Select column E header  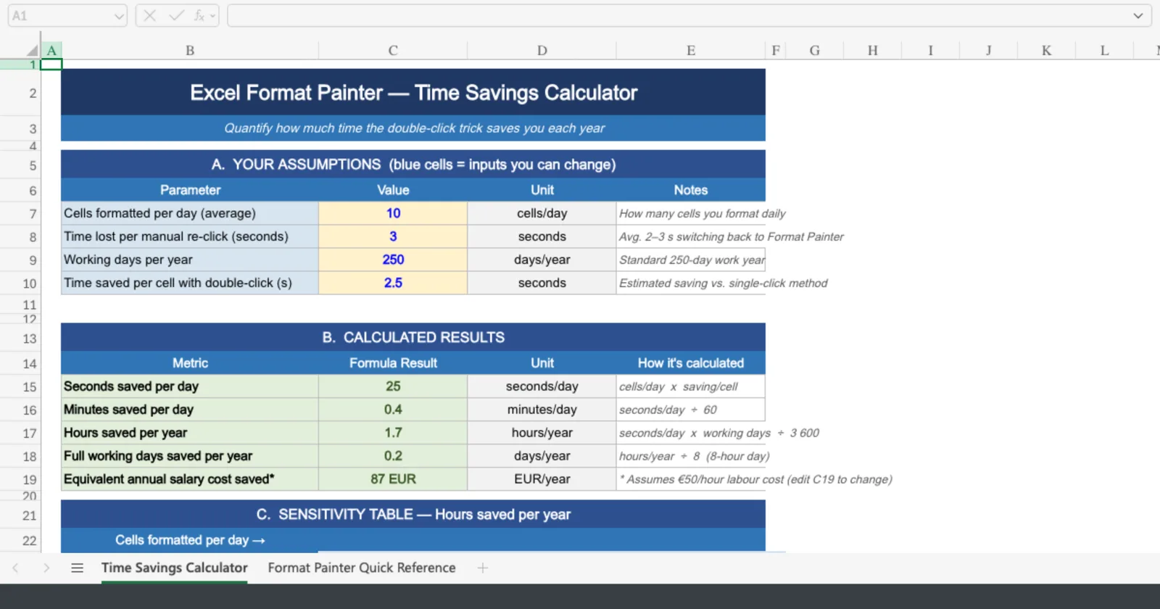pyautogui.click(x=691, y=51)
